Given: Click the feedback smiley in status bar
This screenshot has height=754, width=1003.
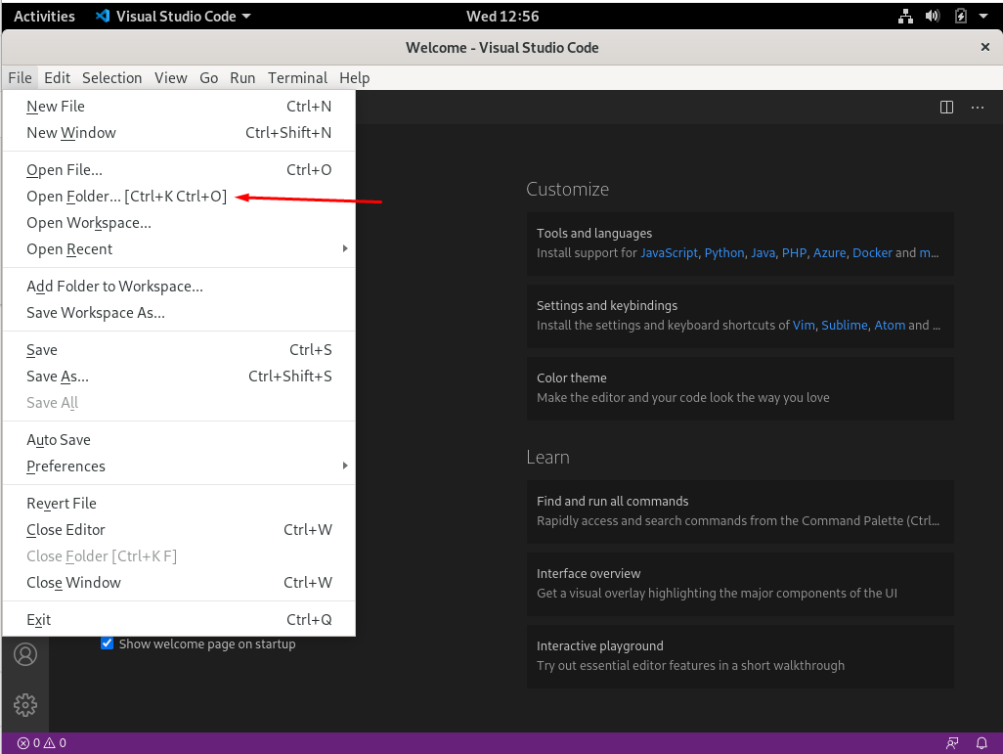Looking at the screenshot, I should coord(952,743).
